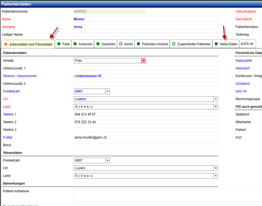Image resolution: width=262 pixels, height=206 pixels.
Task: Expand the Ort Luzern dropdown in Patientendaten
Action: click(x=215, y=99)
